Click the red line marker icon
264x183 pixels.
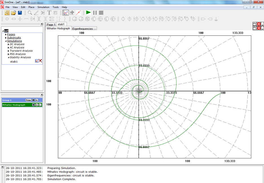(78, 13)
